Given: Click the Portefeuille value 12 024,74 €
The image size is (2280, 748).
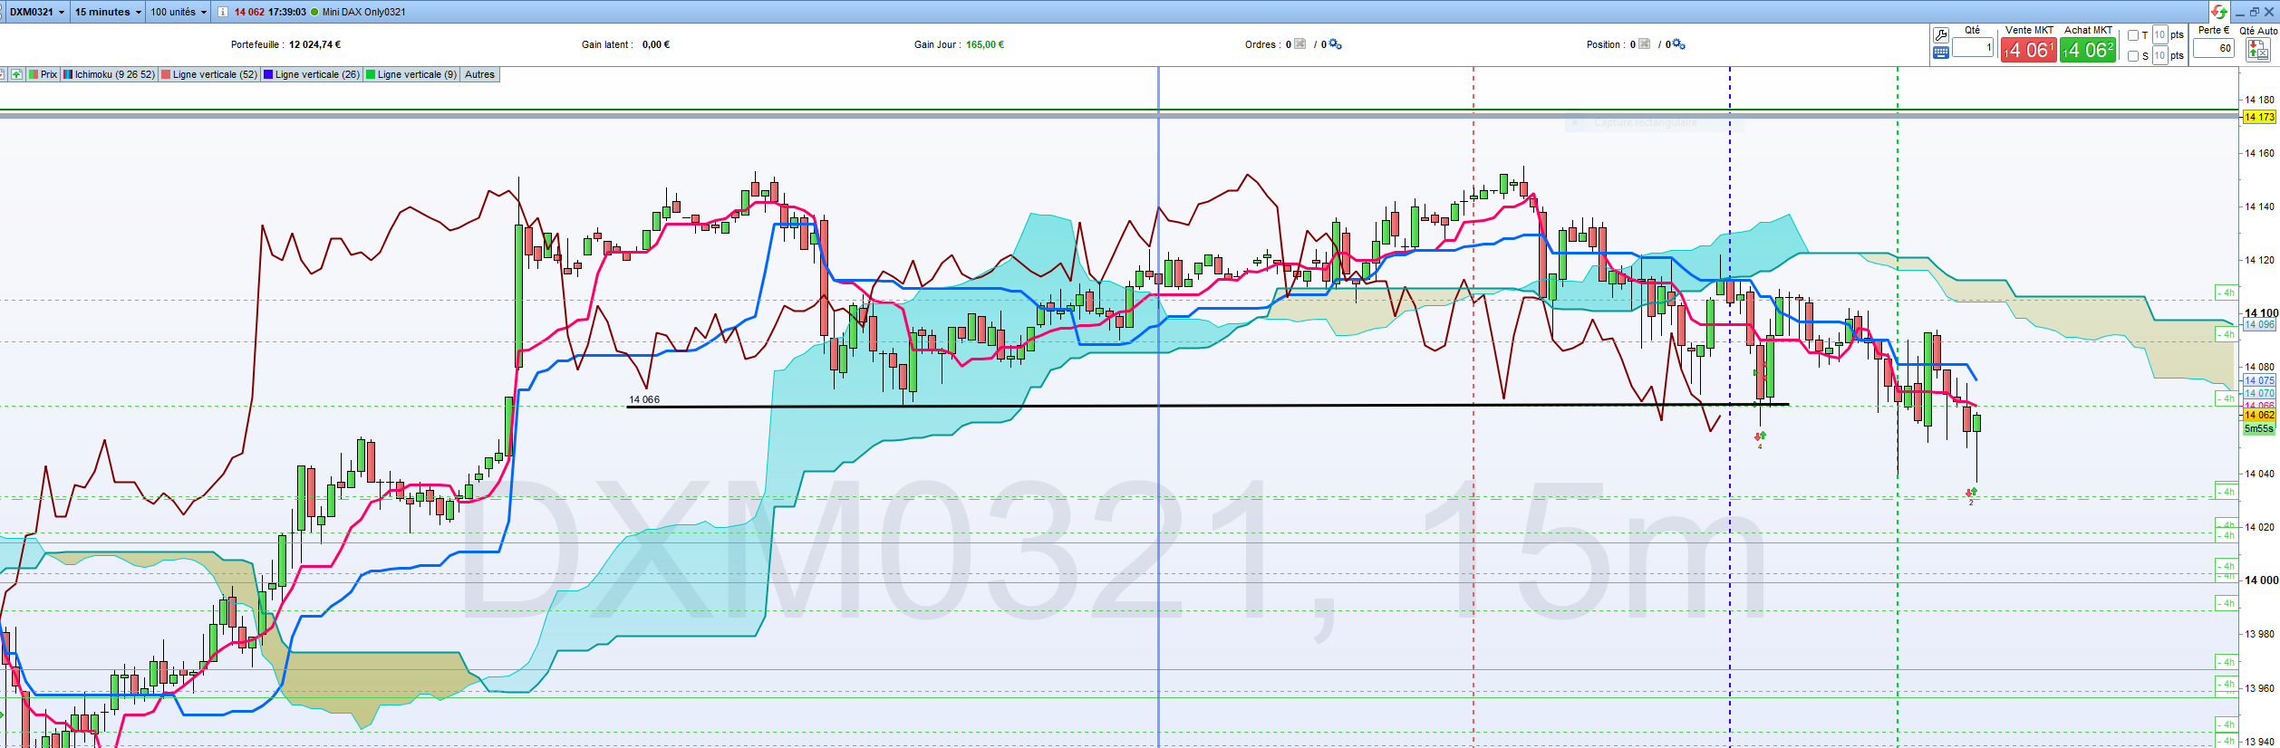Looking at the screenshot, I should click(314, 44).
